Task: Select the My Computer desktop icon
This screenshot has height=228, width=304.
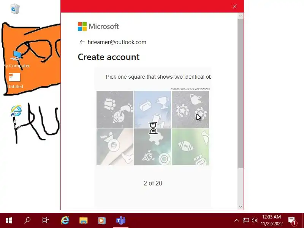Action: click(16, 59)
